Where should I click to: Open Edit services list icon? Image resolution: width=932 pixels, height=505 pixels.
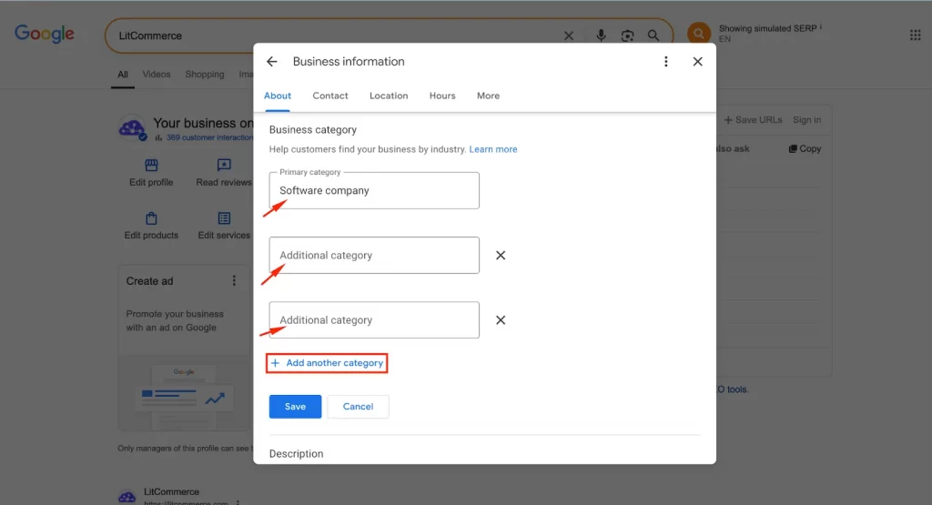tap(224, 218)
